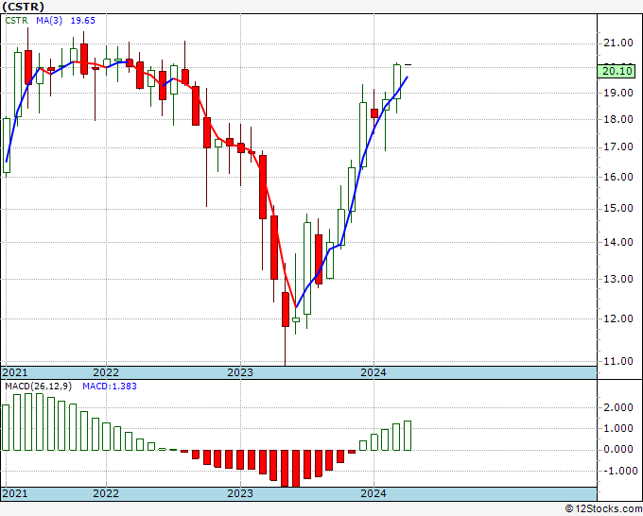This screenshot has height=516, width=643.
Task: Click the 15.00 price axis label
Action: [617, 208]
